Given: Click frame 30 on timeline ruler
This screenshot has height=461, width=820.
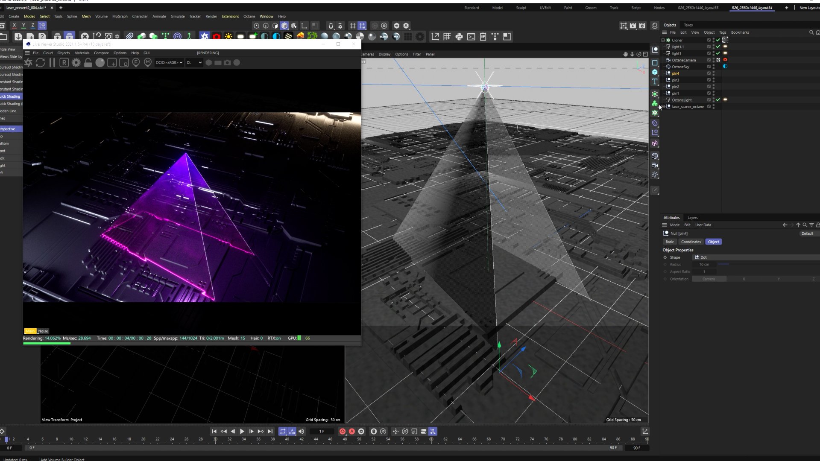Looking at the screenshot, I should click(x=215, y=439).
